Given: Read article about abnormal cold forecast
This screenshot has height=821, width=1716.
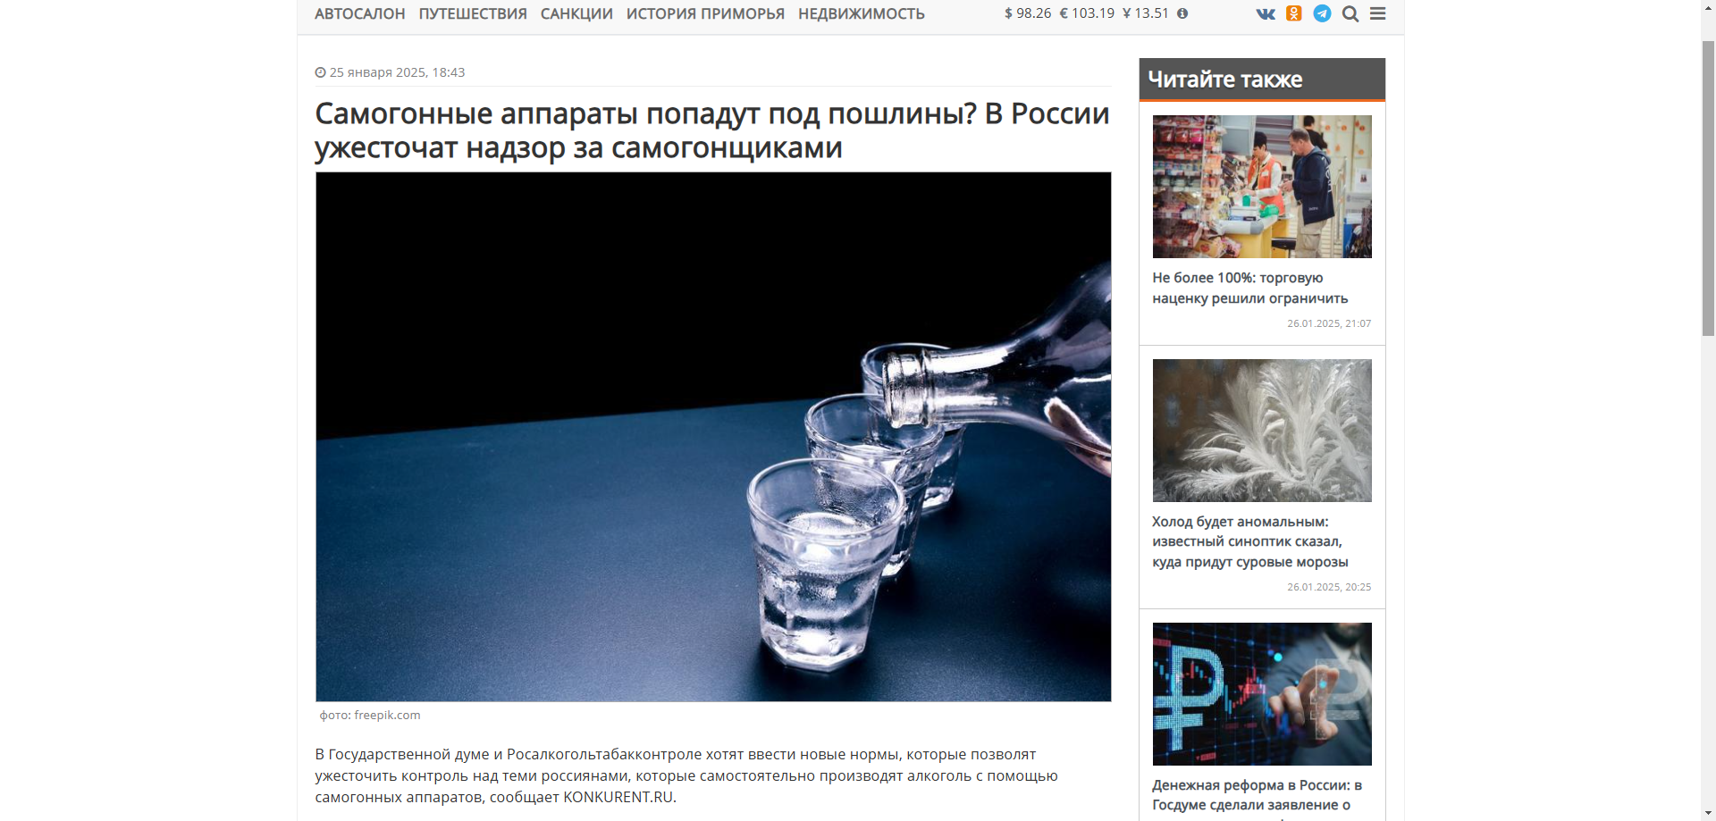Looking at the screenshot, I should [x=1249, y=541].
